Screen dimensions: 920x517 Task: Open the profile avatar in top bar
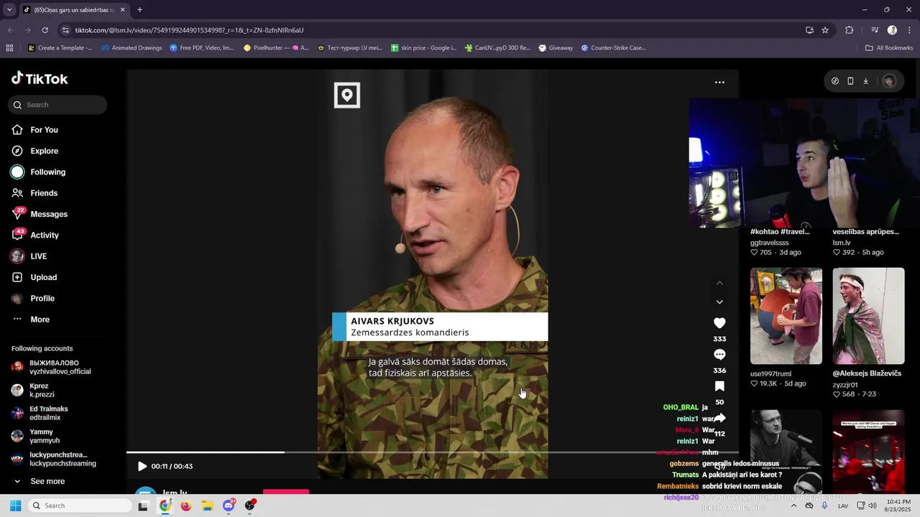click(x=889, y=81)
